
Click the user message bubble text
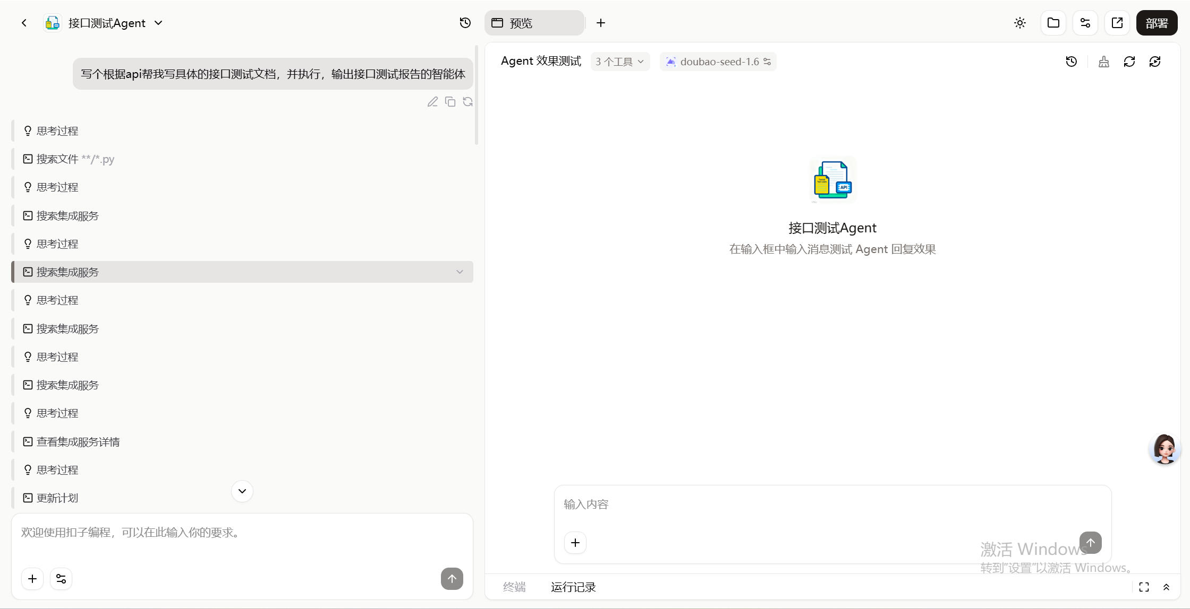(273, 74)
